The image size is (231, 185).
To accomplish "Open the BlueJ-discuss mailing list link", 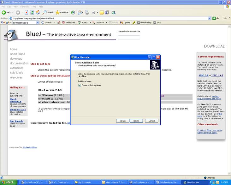I will pos(18,110).
